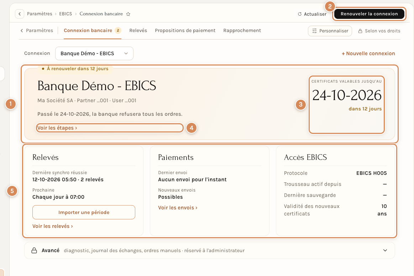Screen dimensions: 414x276
Task: Click Importer une période button
Action: tap(84, 212)
